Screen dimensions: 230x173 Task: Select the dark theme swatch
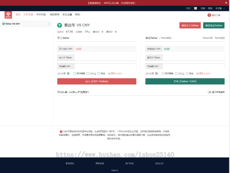click(x=192, y=8)
